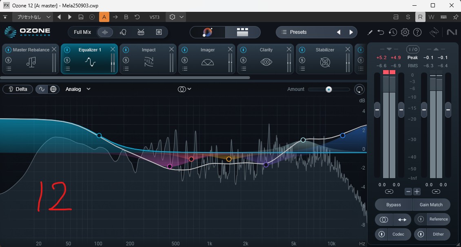The height and width of the screenshot is (247, 461).
Task: Open the VST3 plugin options gear
Action: (x=172, y=17)
